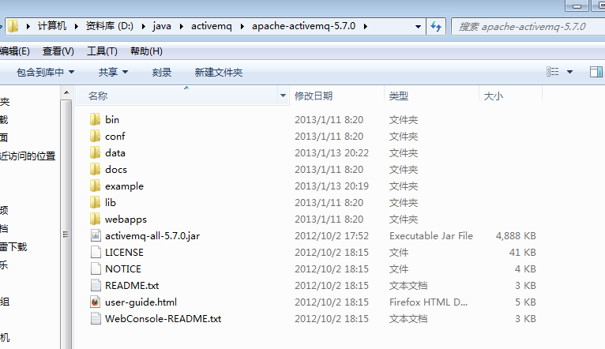Expand arrow after java in breadcrumb
This screenshot has width=605, height=349.
[x=181, y=26]
